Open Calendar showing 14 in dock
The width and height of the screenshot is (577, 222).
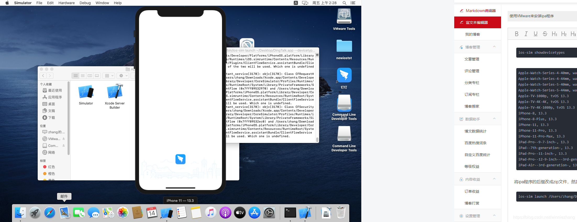pos(152,213)
